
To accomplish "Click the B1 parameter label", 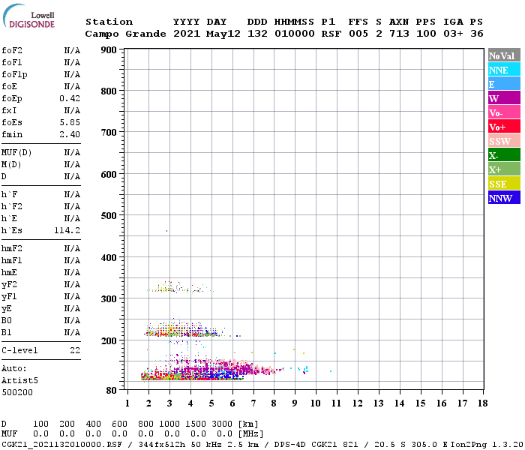I will click(6, 332).
